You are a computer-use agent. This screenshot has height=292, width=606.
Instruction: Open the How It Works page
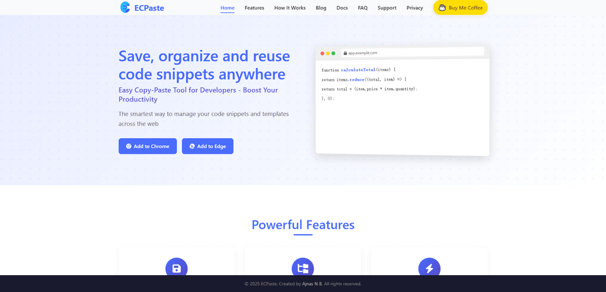[x=290, y=8]
